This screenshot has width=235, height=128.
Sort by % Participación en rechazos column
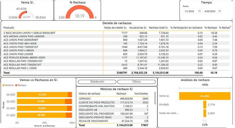point(186,28)
